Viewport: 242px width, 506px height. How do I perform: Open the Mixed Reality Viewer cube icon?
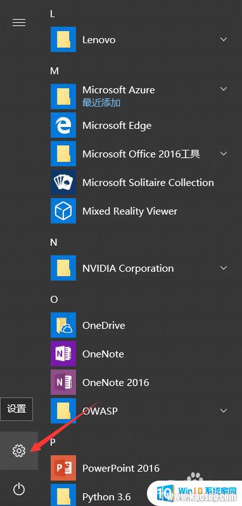[x=63, y=211]
